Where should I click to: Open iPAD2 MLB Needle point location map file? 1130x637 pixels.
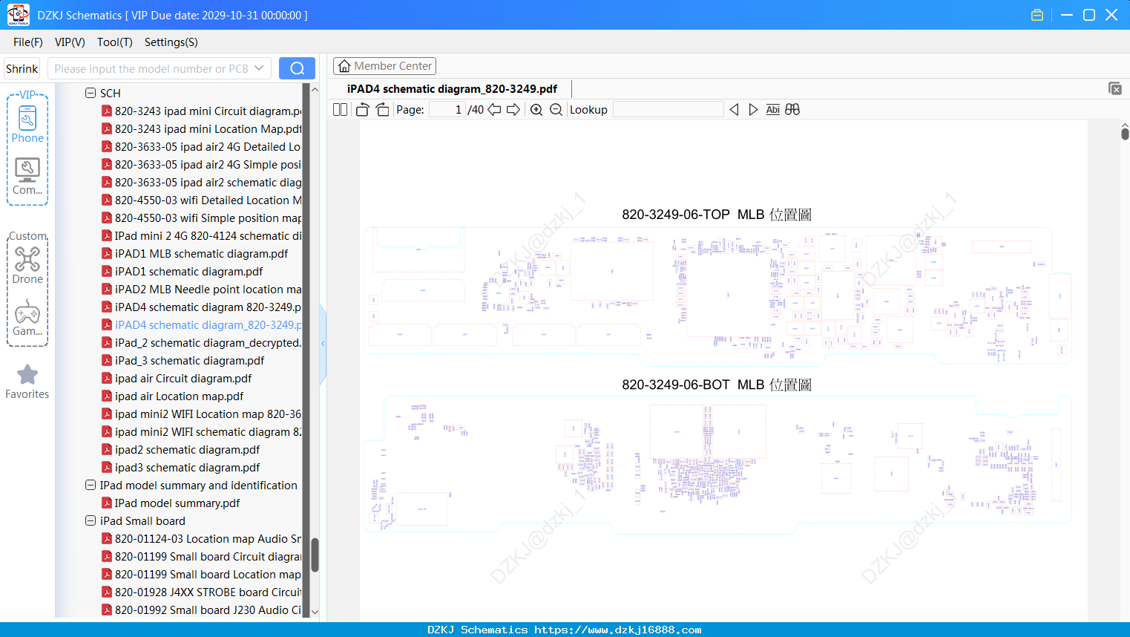208,290
